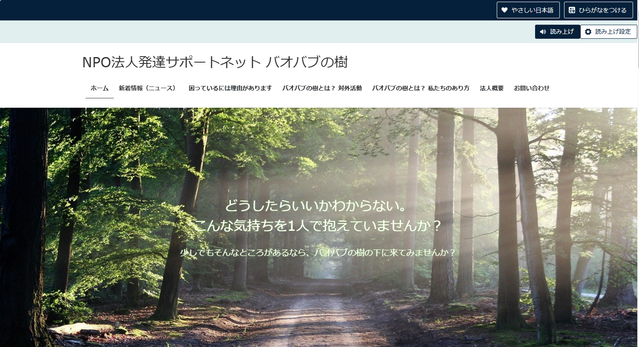639x347 pixels.
Task: Enable ひらがなをつける furigana display
Action: point(598,10)
